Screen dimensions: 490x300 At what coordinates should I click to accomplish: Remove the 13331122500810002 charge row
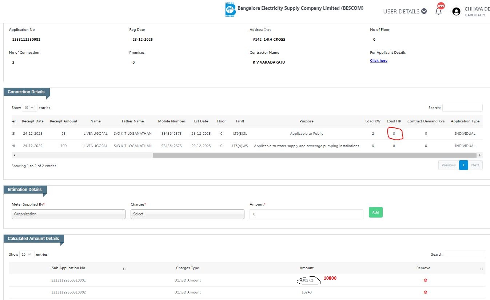point(425,292)
